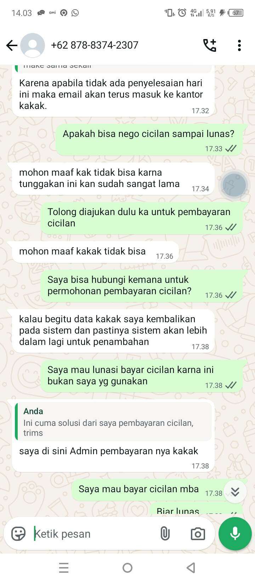Screen dimensions: 255x582
Task: Tap the WhatsApp notification icon in status bar
Action: click(x=75, y=13)
